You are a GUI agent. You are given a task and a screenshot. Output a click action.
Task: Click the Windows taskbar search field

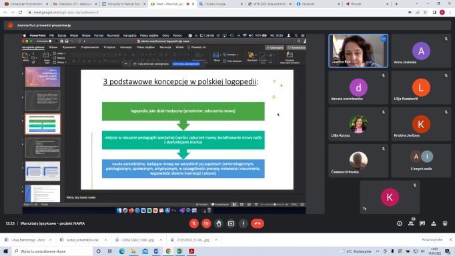point(53,251)
